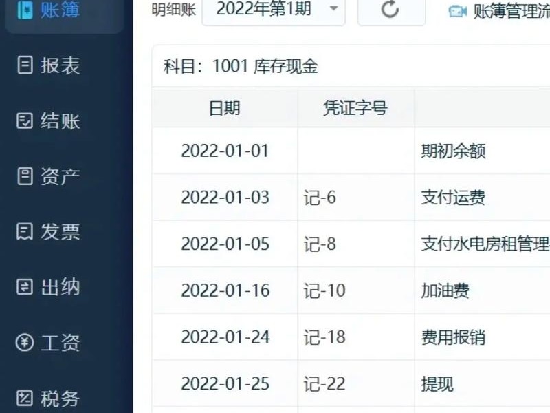Open voucher 记-22
Viewport: 550px width, 413px height.
[x=324, y=384]
